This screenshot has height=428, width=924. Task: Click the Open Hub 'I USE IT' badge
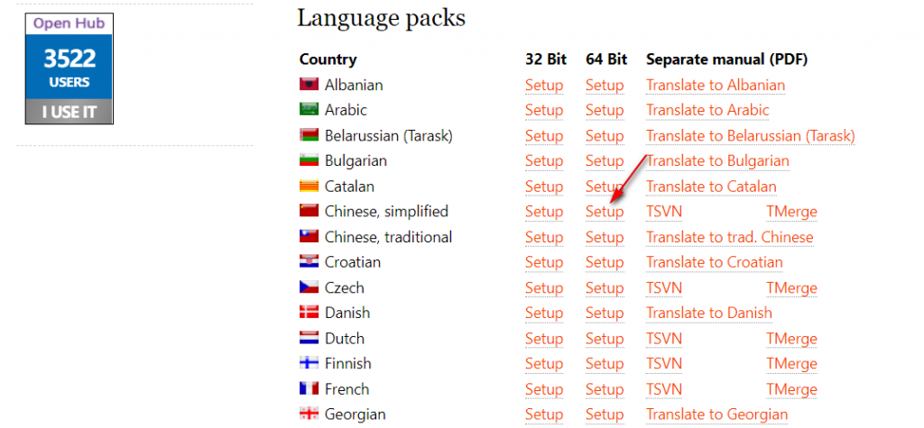pos(69,68)
